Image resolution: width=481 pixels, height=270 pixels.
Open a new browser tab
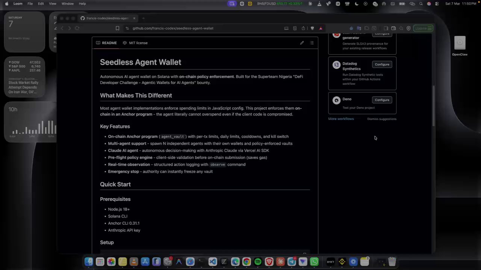[143, 18]
